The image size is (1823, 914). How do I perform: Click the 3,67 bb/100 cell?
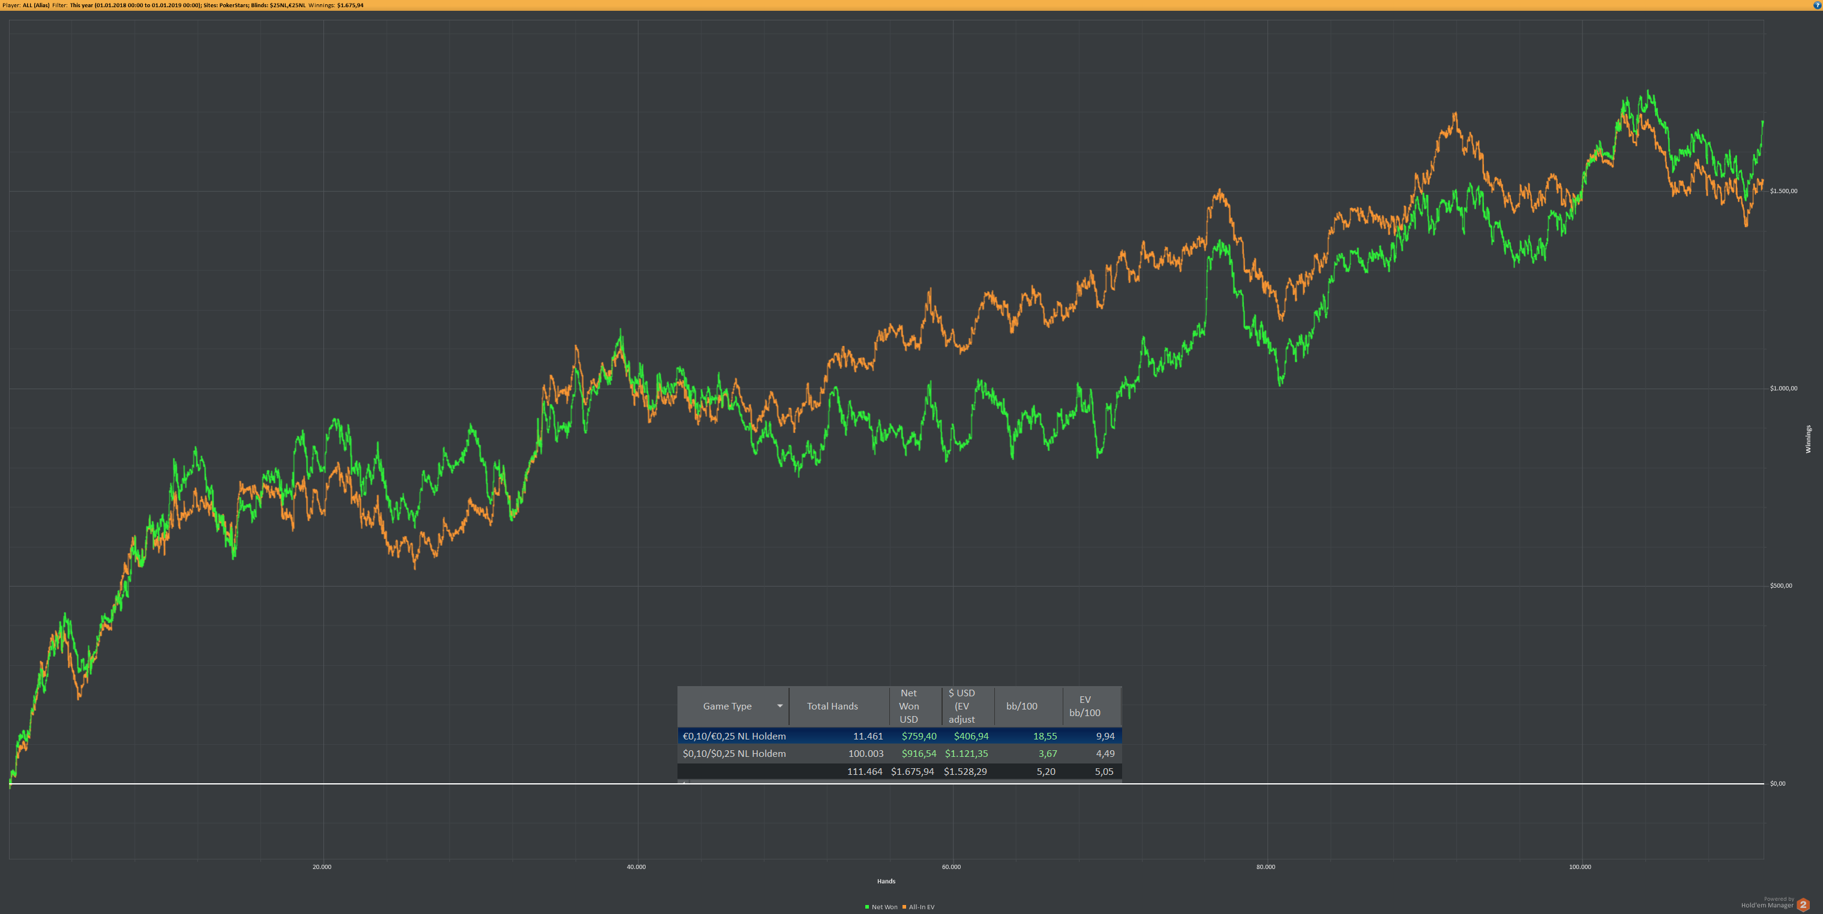pos(1047,754)
